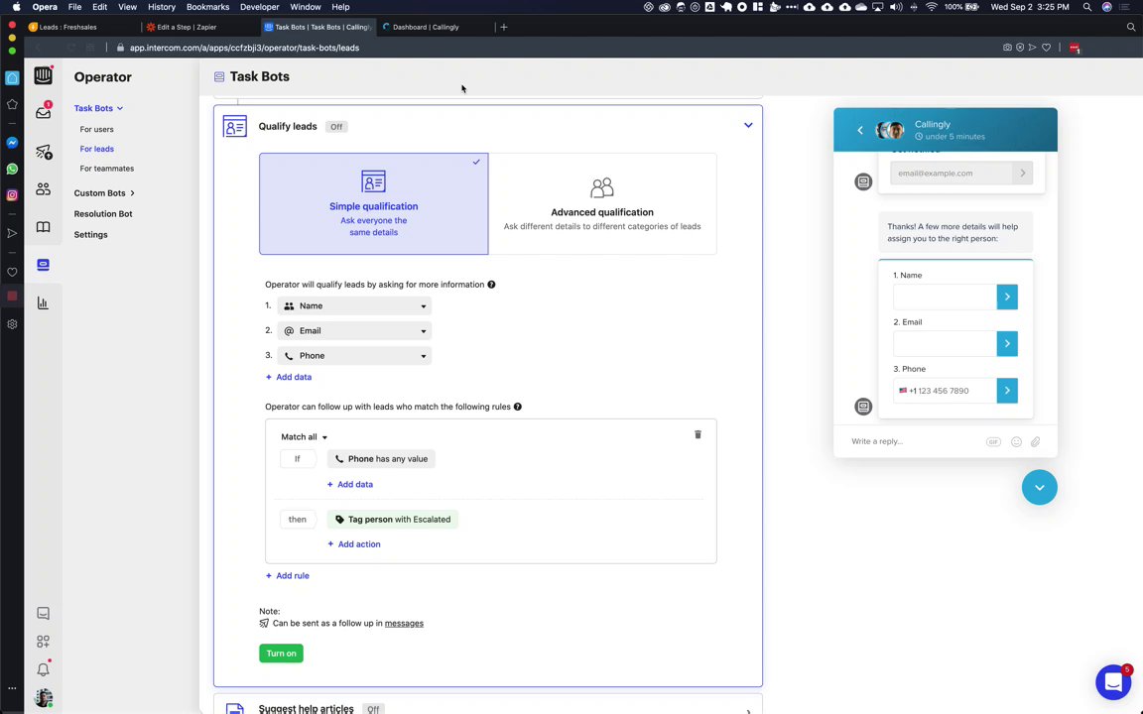Click the help icon next to asking for more information
This screenshot has width=1143, height=714.
(x=491, y=285)
